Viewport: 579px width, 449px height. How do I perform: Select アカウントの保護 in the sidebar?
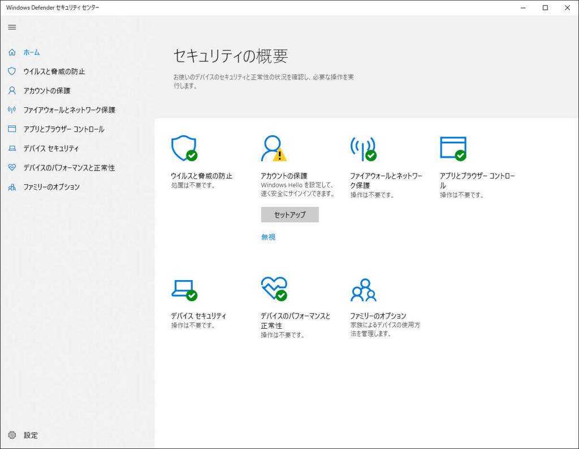(x=47, y=91)
